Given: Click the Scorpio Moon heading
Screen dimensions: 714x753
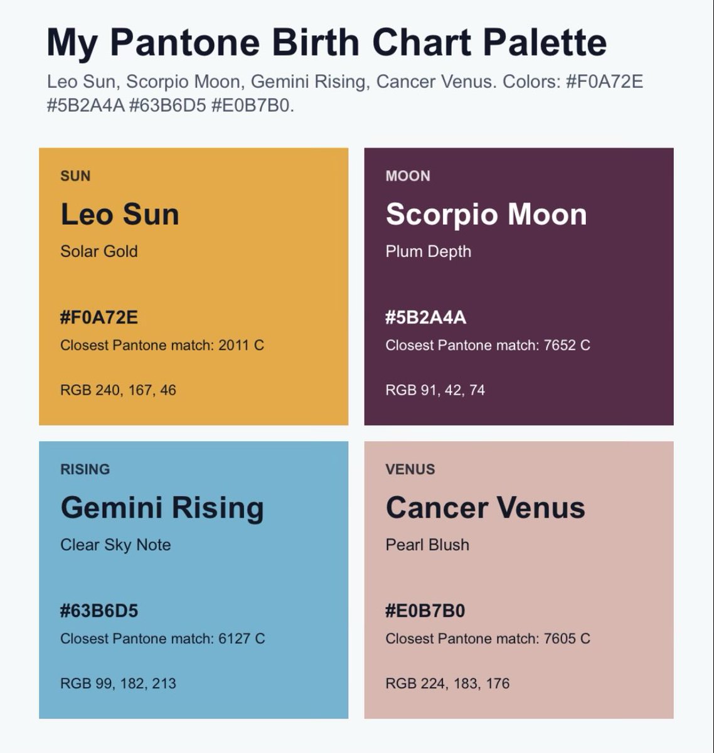Looking at the screenshot, I should [486, 214].
